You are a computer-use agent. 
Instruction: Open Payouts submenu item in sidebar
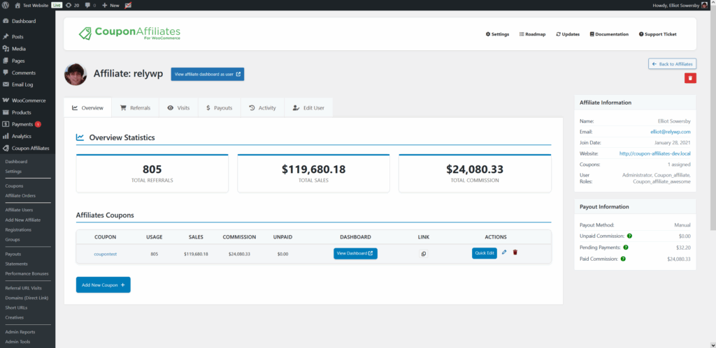(x=13, y=254)
